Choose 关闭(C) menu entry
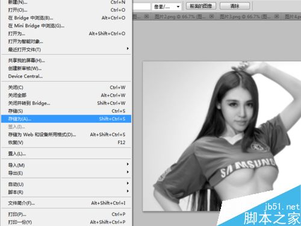This screenshot has width=301, height=226. point(66,87)
